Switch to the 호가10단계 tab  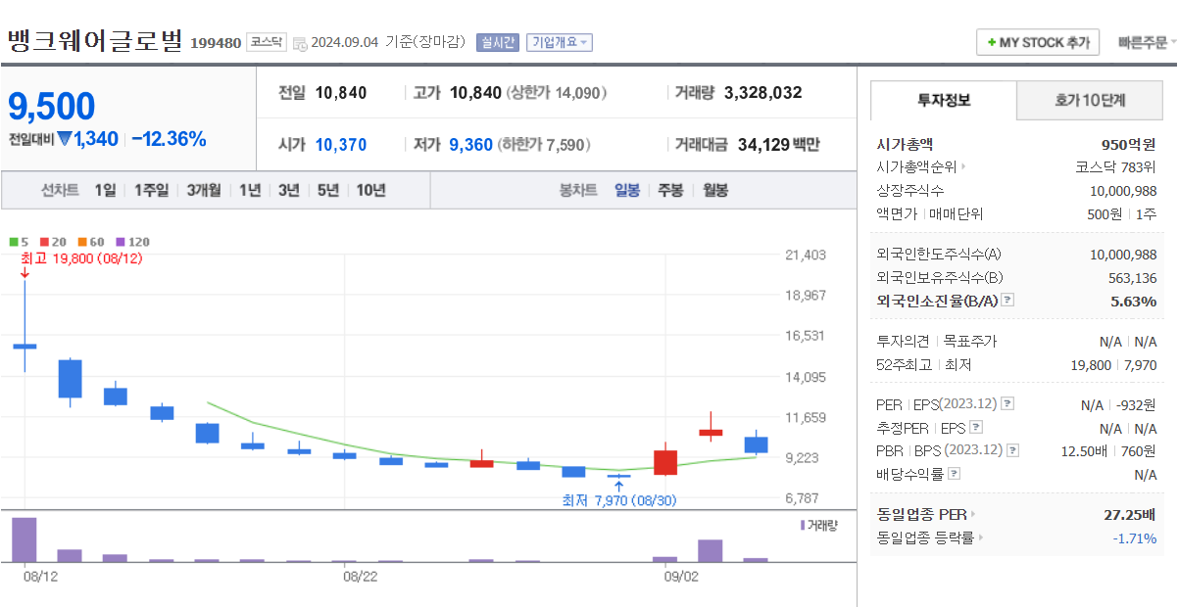[x=1090, y=100]
